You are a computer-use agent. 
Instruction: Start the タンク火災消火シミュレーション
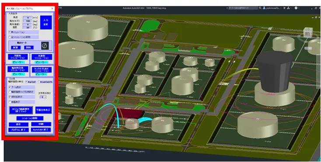coord(42,70)
